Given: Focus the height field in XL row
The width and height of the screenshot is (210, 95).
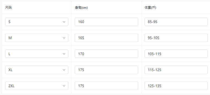Looking at the screenshot, I should [x=106, y=70].
